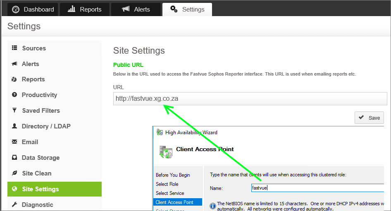The height and width of the screenshot is (211, 391).
Task: Save the site settings
Action: 369,118
